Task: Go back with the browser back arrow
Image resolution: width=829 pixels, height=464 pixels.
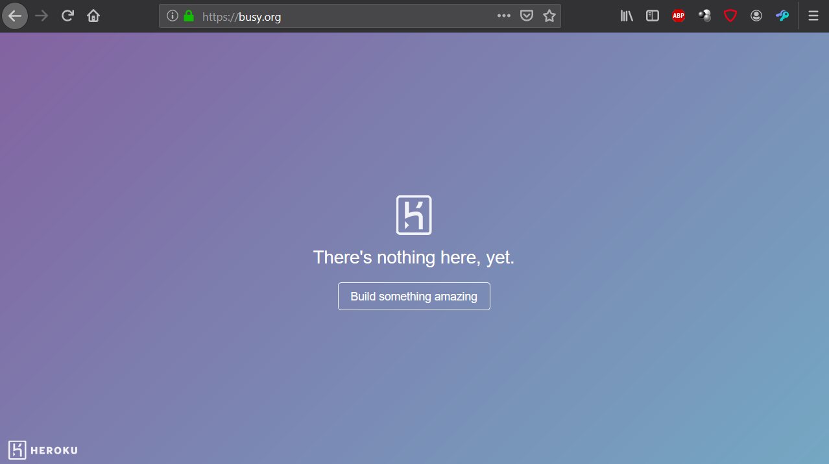Action: pos(15,16)
